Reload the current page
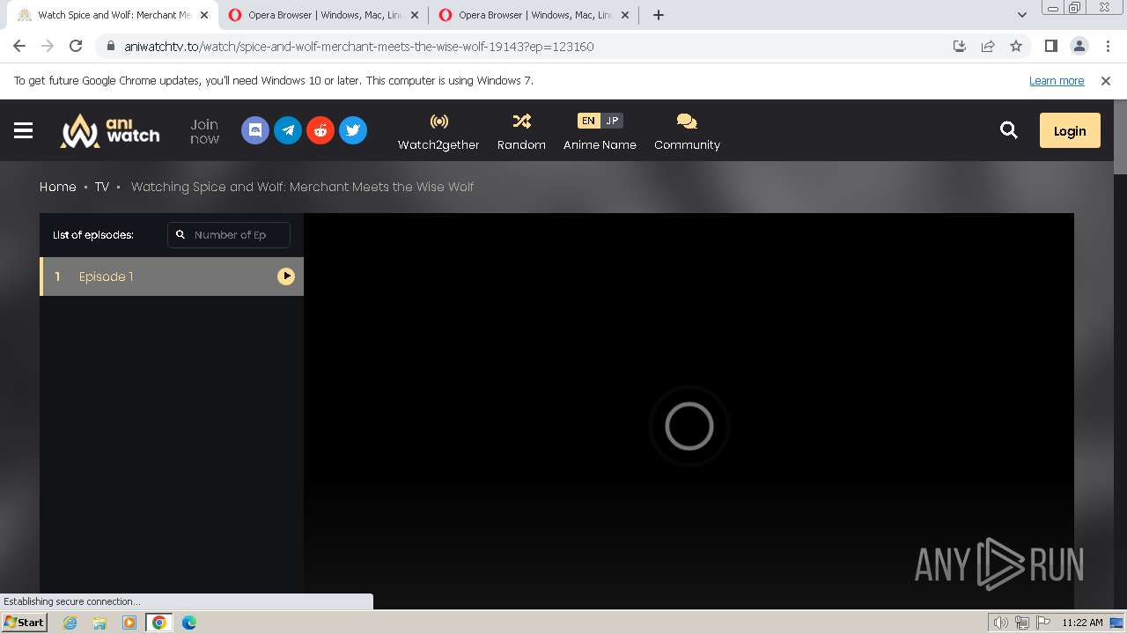The width and height of the screenshot is (1127, 634). (76, 46)
